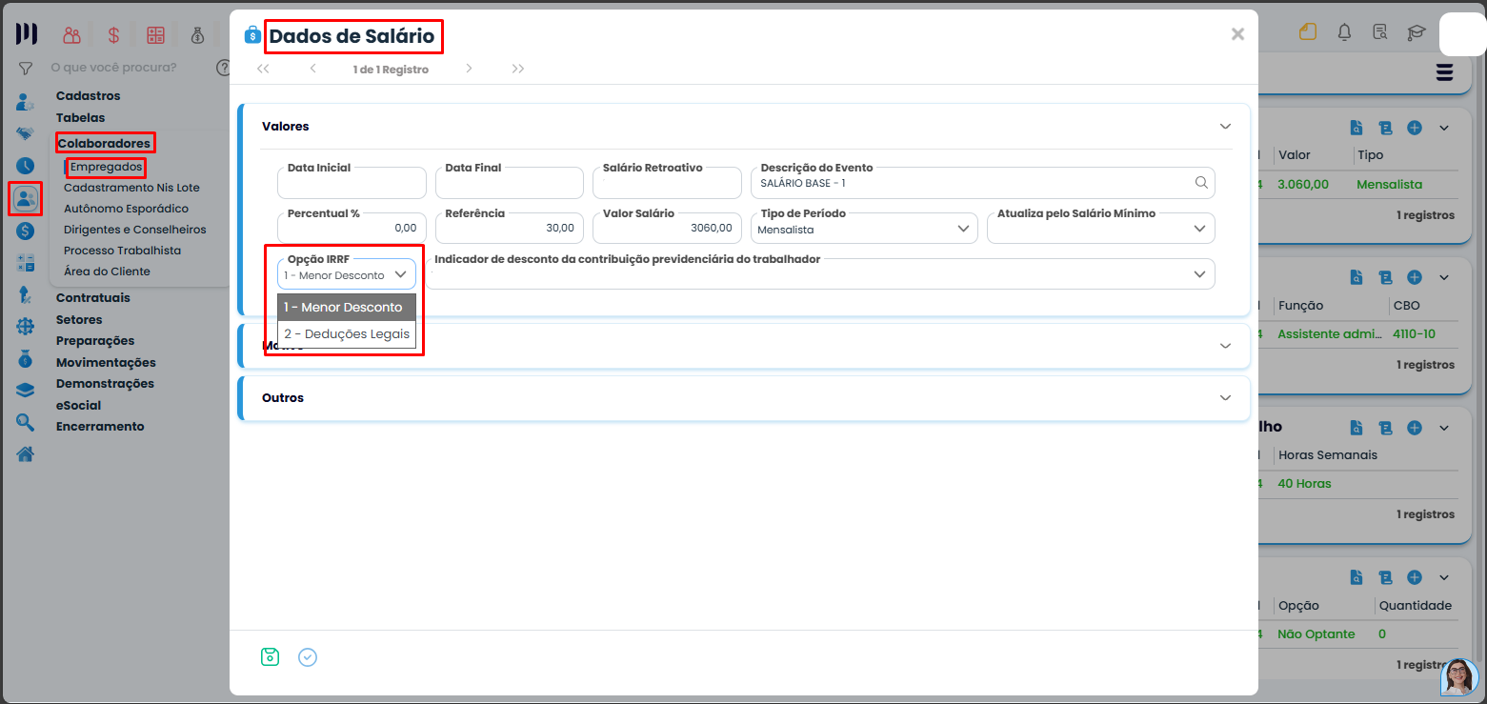Click the people icon in the top toolbar
1487x704 pixels.
[71, 35]
